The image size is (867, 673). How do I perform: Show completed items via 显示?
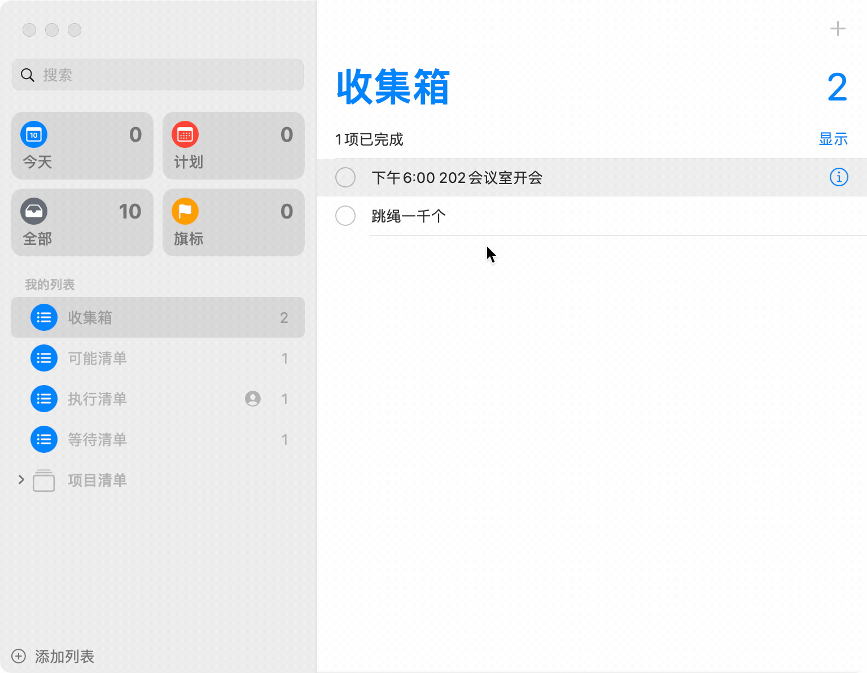point(833,139)
